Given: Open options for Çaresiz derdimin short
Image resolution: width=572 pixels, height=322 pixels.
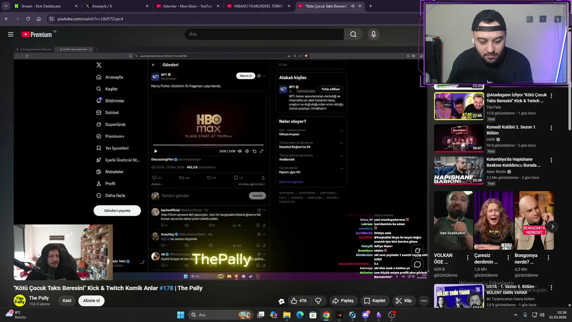Looking at the screenshot, I should pos(508,258).
